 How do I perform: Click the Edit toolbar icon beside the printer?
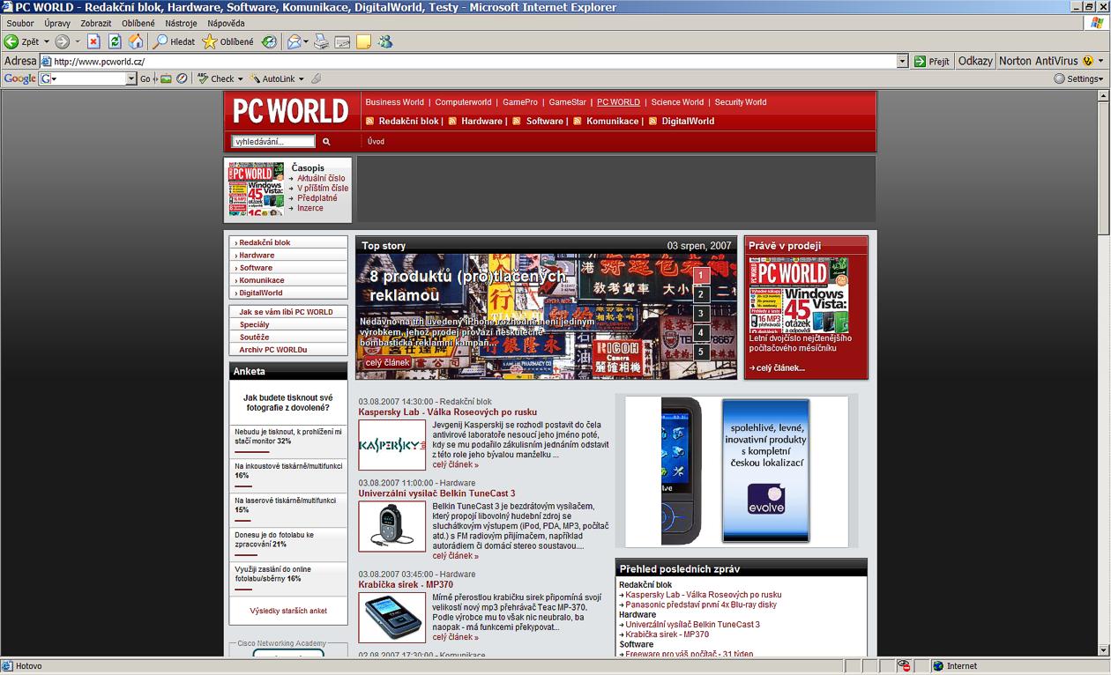(343, 41)
